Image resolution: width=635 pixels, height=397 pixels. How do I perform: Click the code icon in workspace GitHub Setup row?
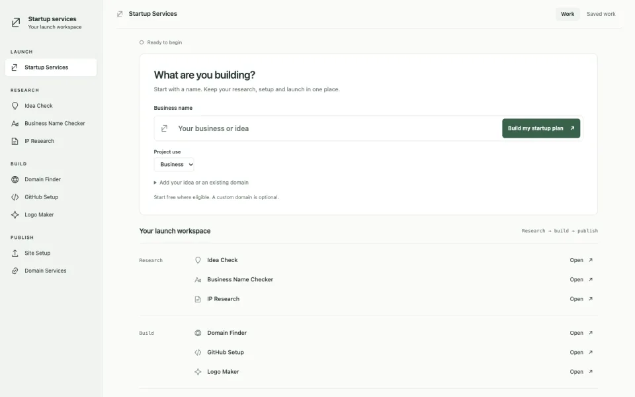coord(198,353)
